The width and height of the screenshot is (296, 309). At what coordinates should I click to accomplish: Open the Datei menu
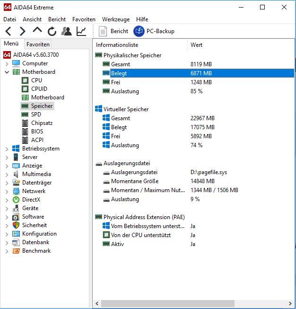click(x=9, y=19)
